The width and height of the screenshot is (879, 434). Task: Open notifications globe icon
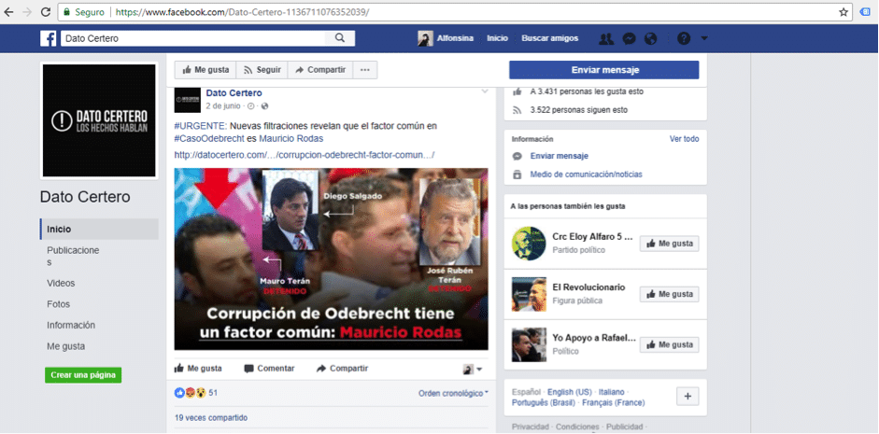coord(651,38)
